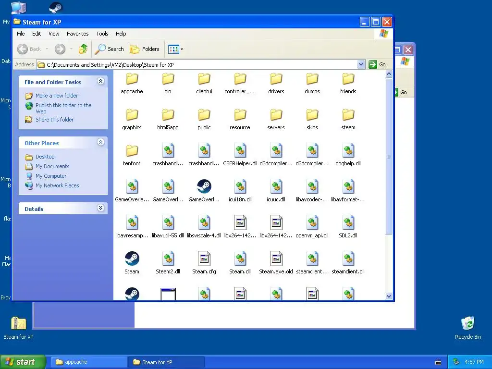Open the dumps folder
This screenshot has width=492, height=369.
coord(312,83)
